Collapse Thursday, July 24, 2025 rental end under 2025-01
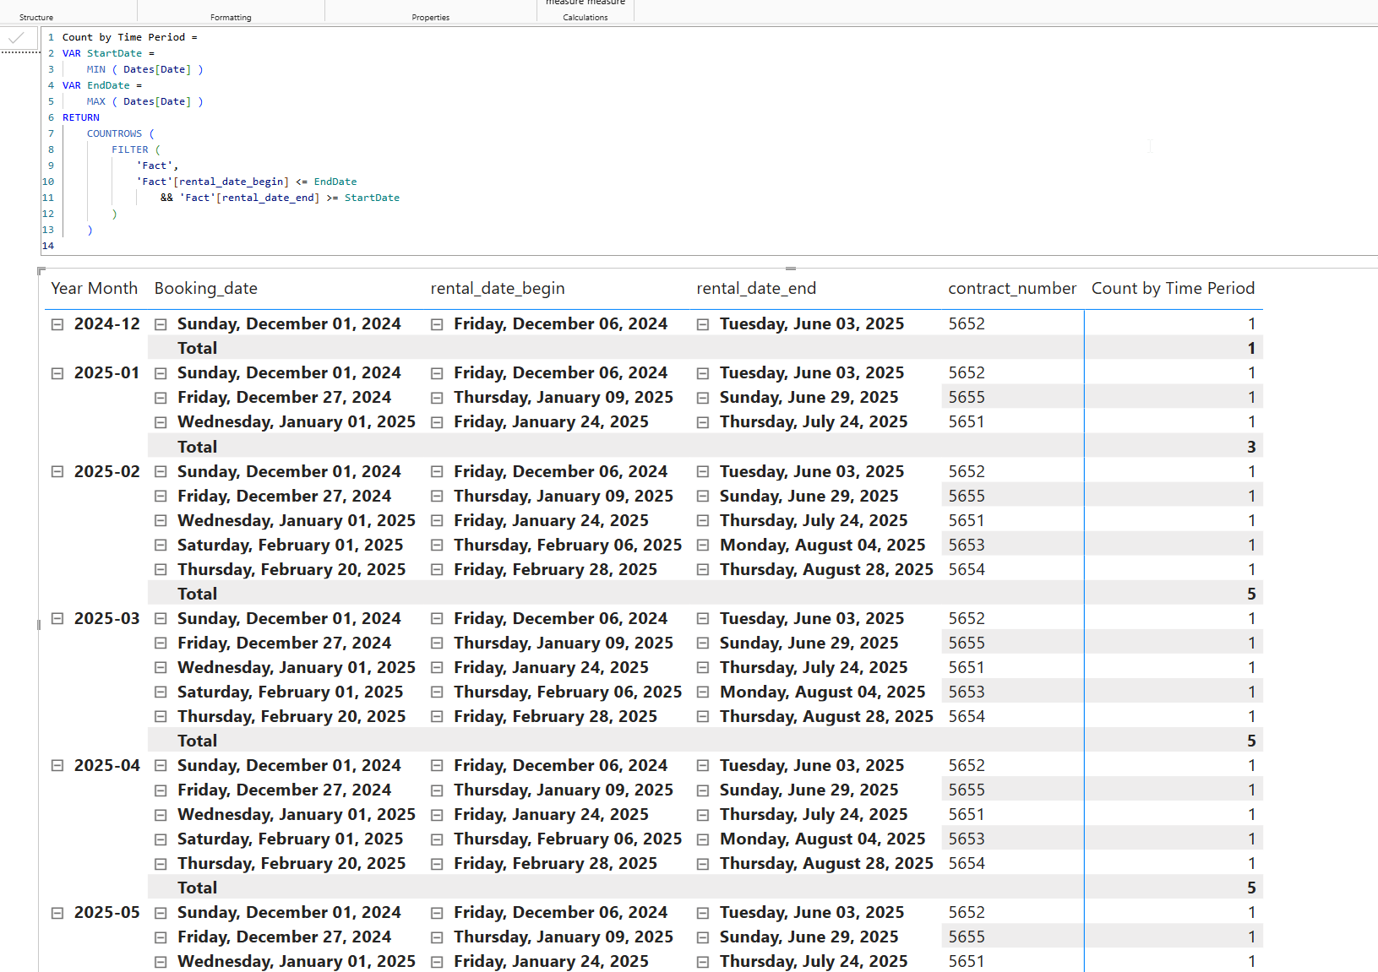This screenshot has width=1378, height=972. pos(703,422)
